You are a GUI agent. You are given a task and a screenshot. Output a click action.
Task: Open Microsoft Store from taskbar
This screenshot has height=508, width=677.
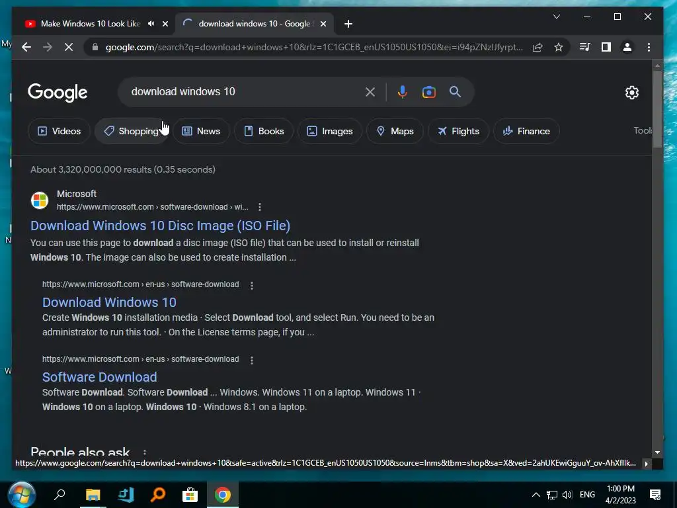coord(190,495)
